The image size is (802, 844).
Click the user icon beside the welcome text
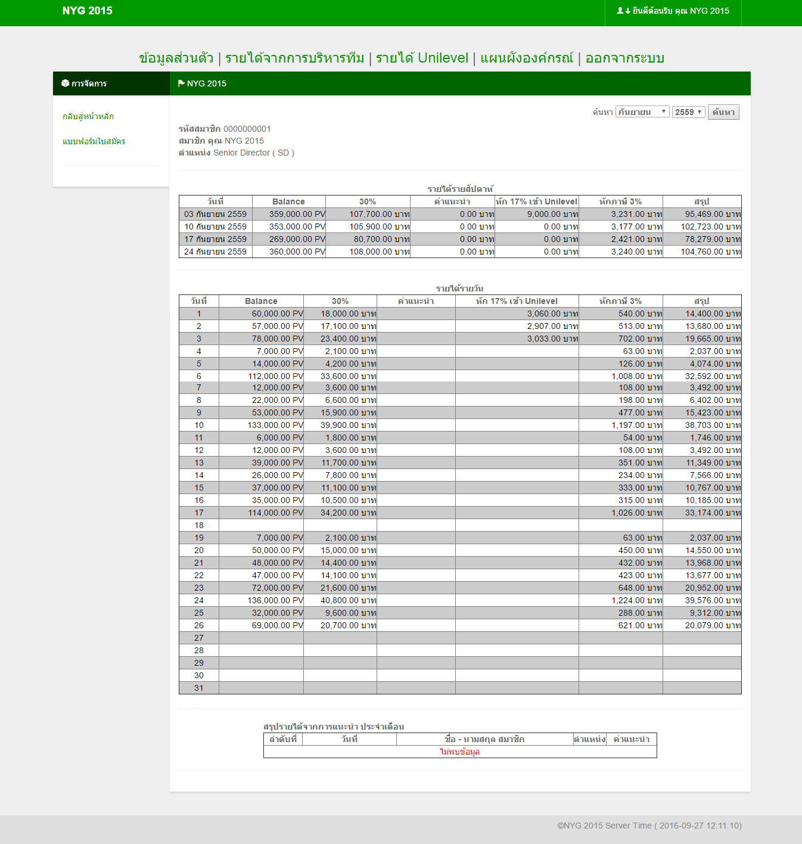(620, 11)
